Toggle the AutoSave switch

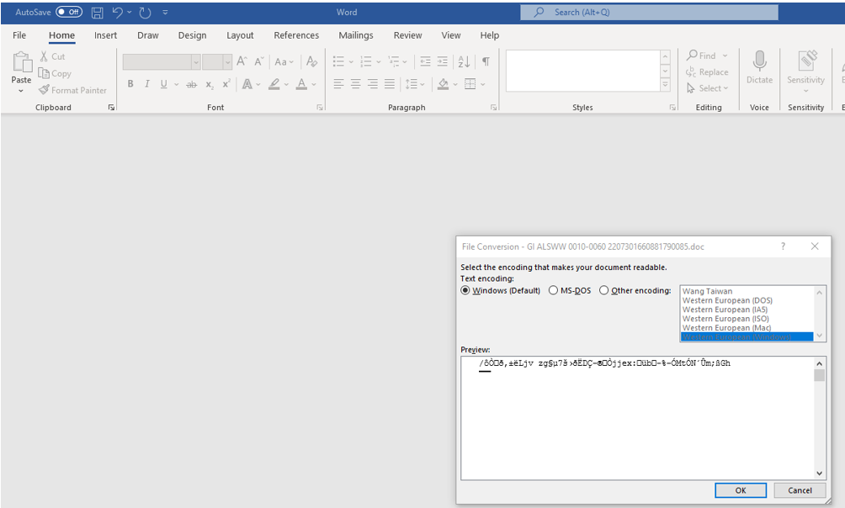[69, 13]
